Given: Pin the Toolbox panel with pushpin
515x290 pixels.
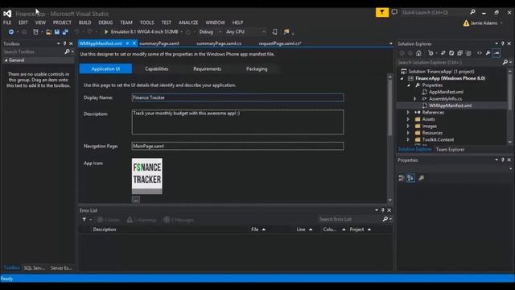Looking at the screenshot, I should click(x=64, y=43).
